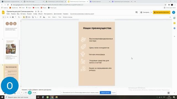Open the Дополнения menu
This screenshot has width=177, height=99.
(58, 14)
